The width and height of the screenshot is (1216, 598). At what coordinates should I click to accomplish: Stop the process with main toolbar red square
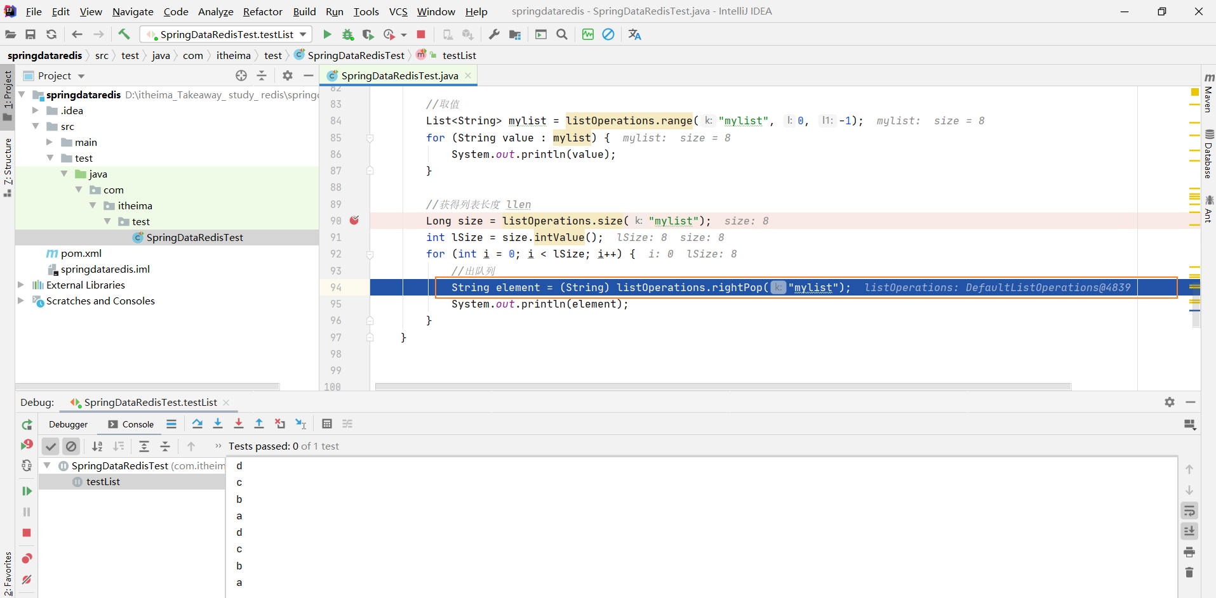tap(421, 34)
